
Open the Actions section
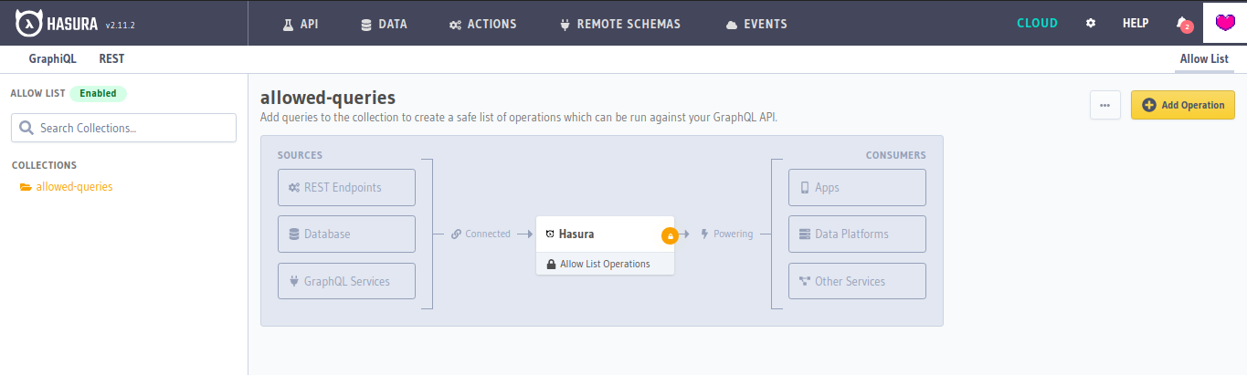pos(482,24)
